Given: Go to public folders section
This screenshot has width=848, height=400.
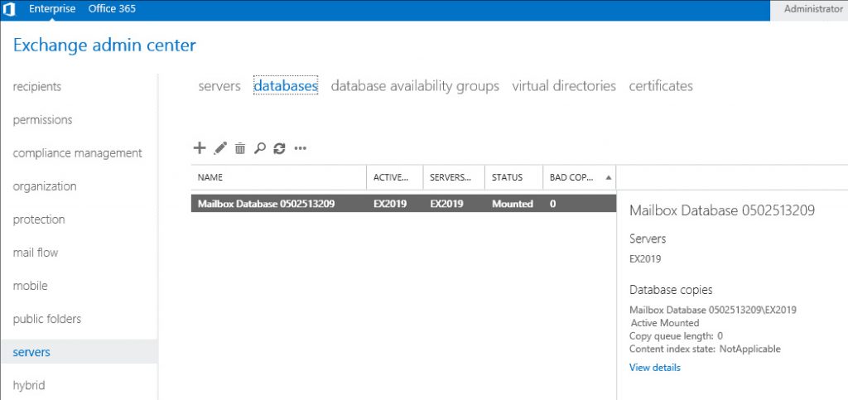Looking at the screenshot, I should point(47,319).
